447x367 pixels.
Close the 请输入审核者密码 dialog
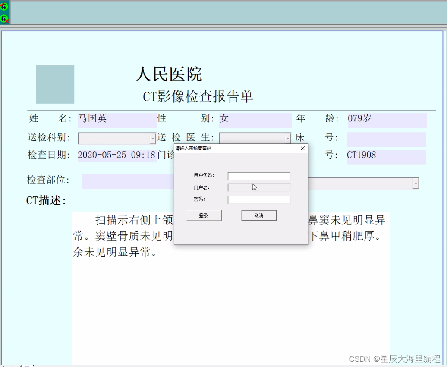point(302,148)
